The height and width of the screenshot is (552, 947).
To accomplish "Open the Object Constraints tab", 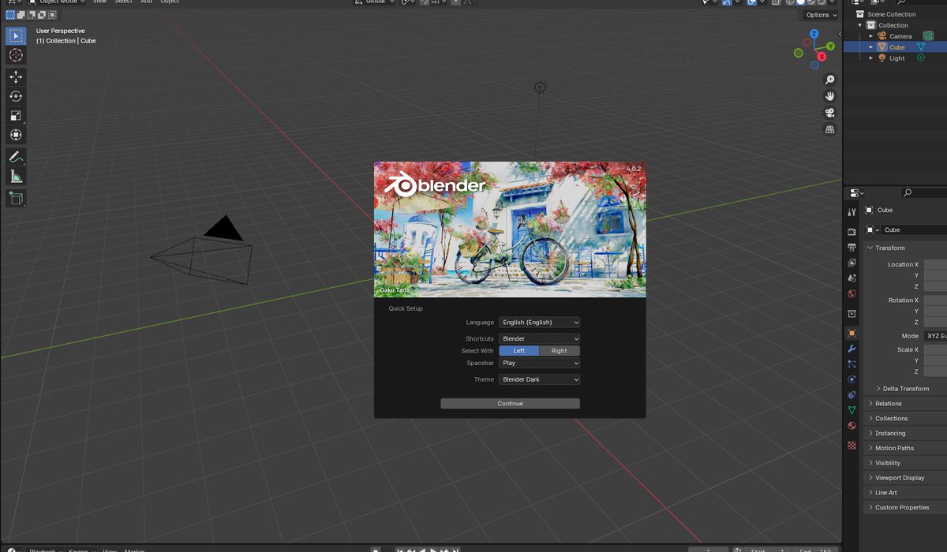I will point(852,394).
